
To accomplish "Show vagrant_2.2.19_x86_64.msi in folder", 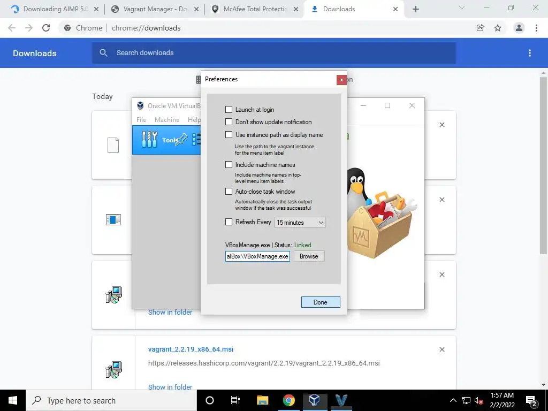I will 170,387.
